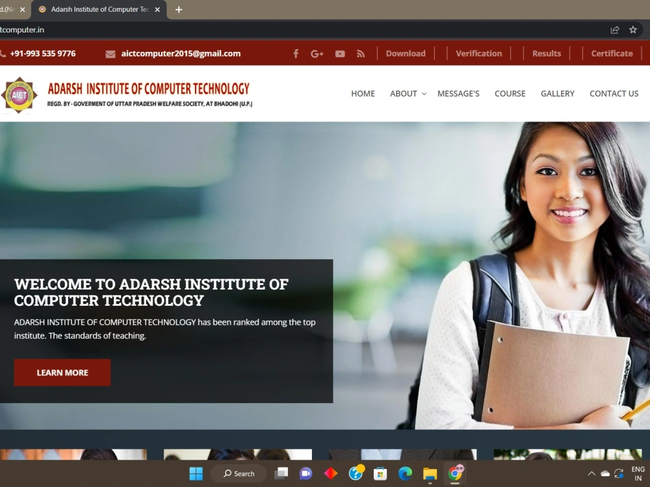Click the taskbar Search box
This screenshot has width=650, height=487.
click(x=239, y=473)
